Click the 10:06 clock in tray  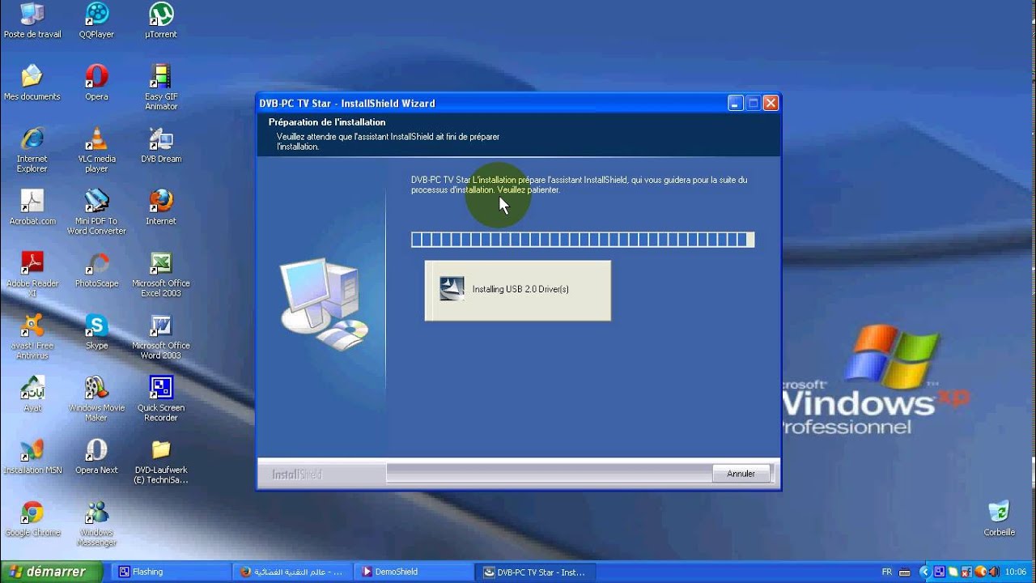coord(1016,572)
